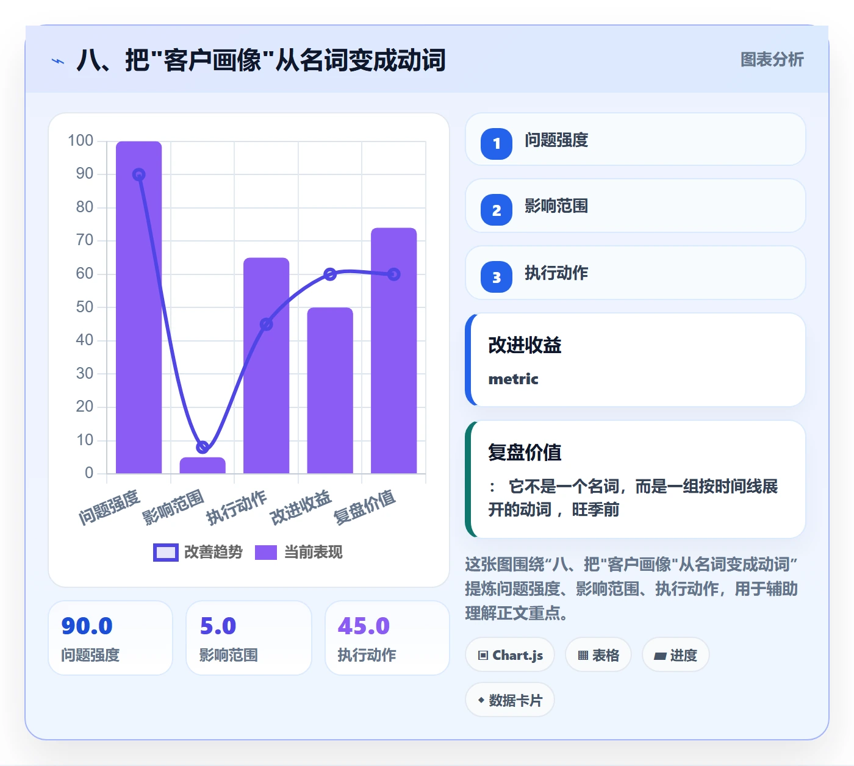This screenshot has height=766, width=854.
Task: Click the 表格 grid icon
Action: tap(583, 656)
